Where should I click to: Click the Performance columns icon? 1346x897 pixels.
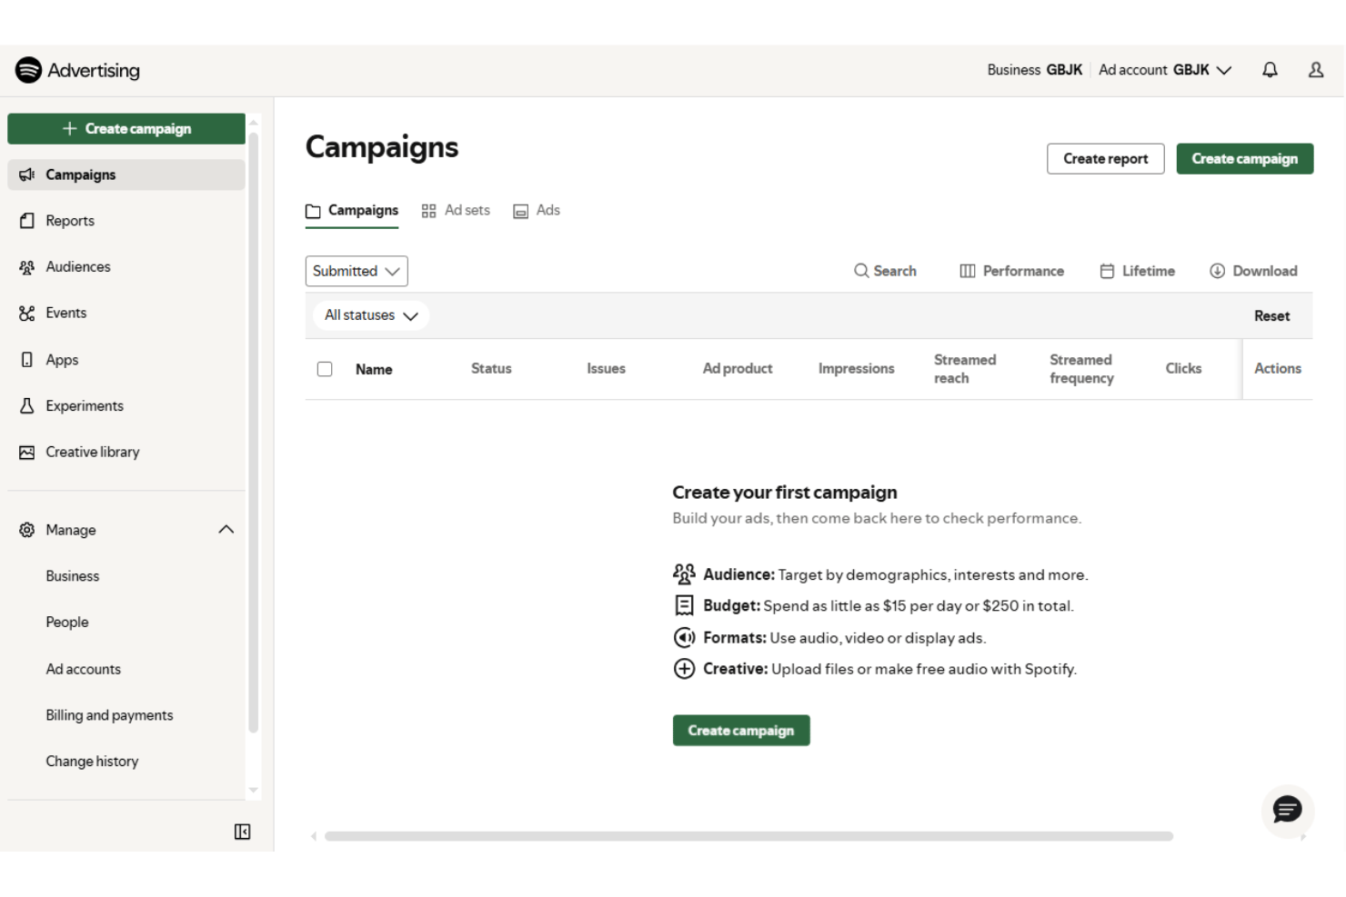968,271
